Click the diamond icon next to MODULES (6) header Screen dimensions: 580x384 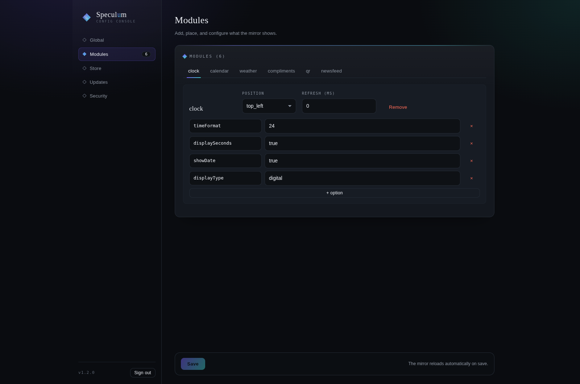(x=185, y=57)
